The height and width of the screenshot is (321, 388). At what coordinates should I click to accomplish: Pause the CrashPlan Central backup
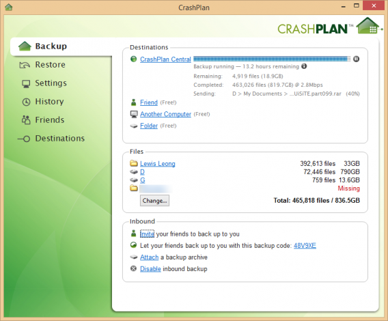(356, 59)
